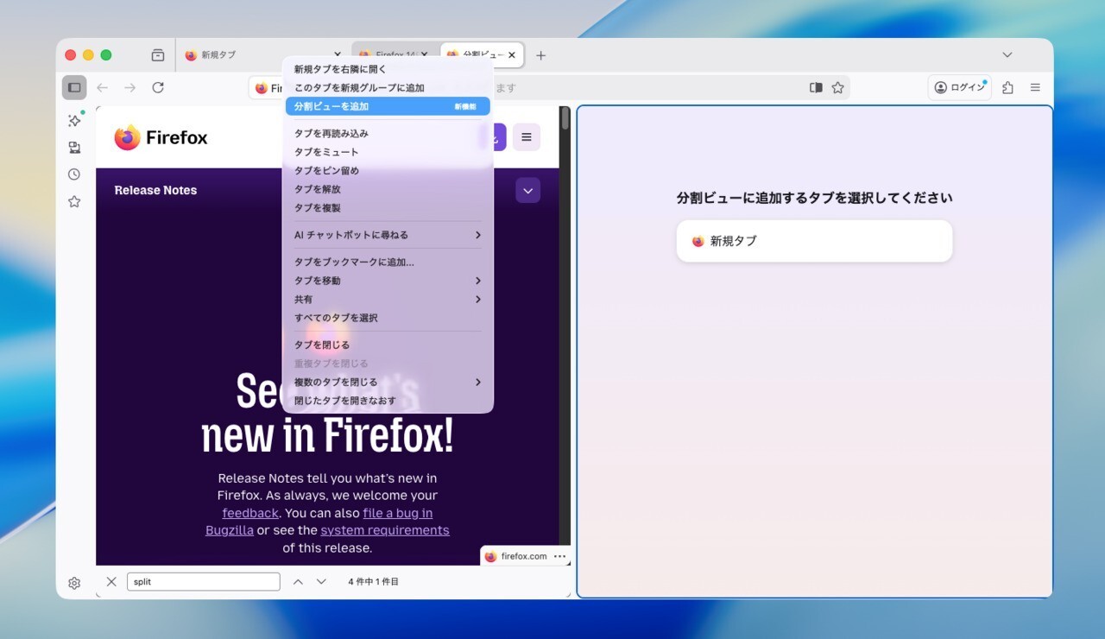The image size is (1105, 639).
Task: Pick 新規タブ in the split view chooser
Action: click(x=814, y=241)
